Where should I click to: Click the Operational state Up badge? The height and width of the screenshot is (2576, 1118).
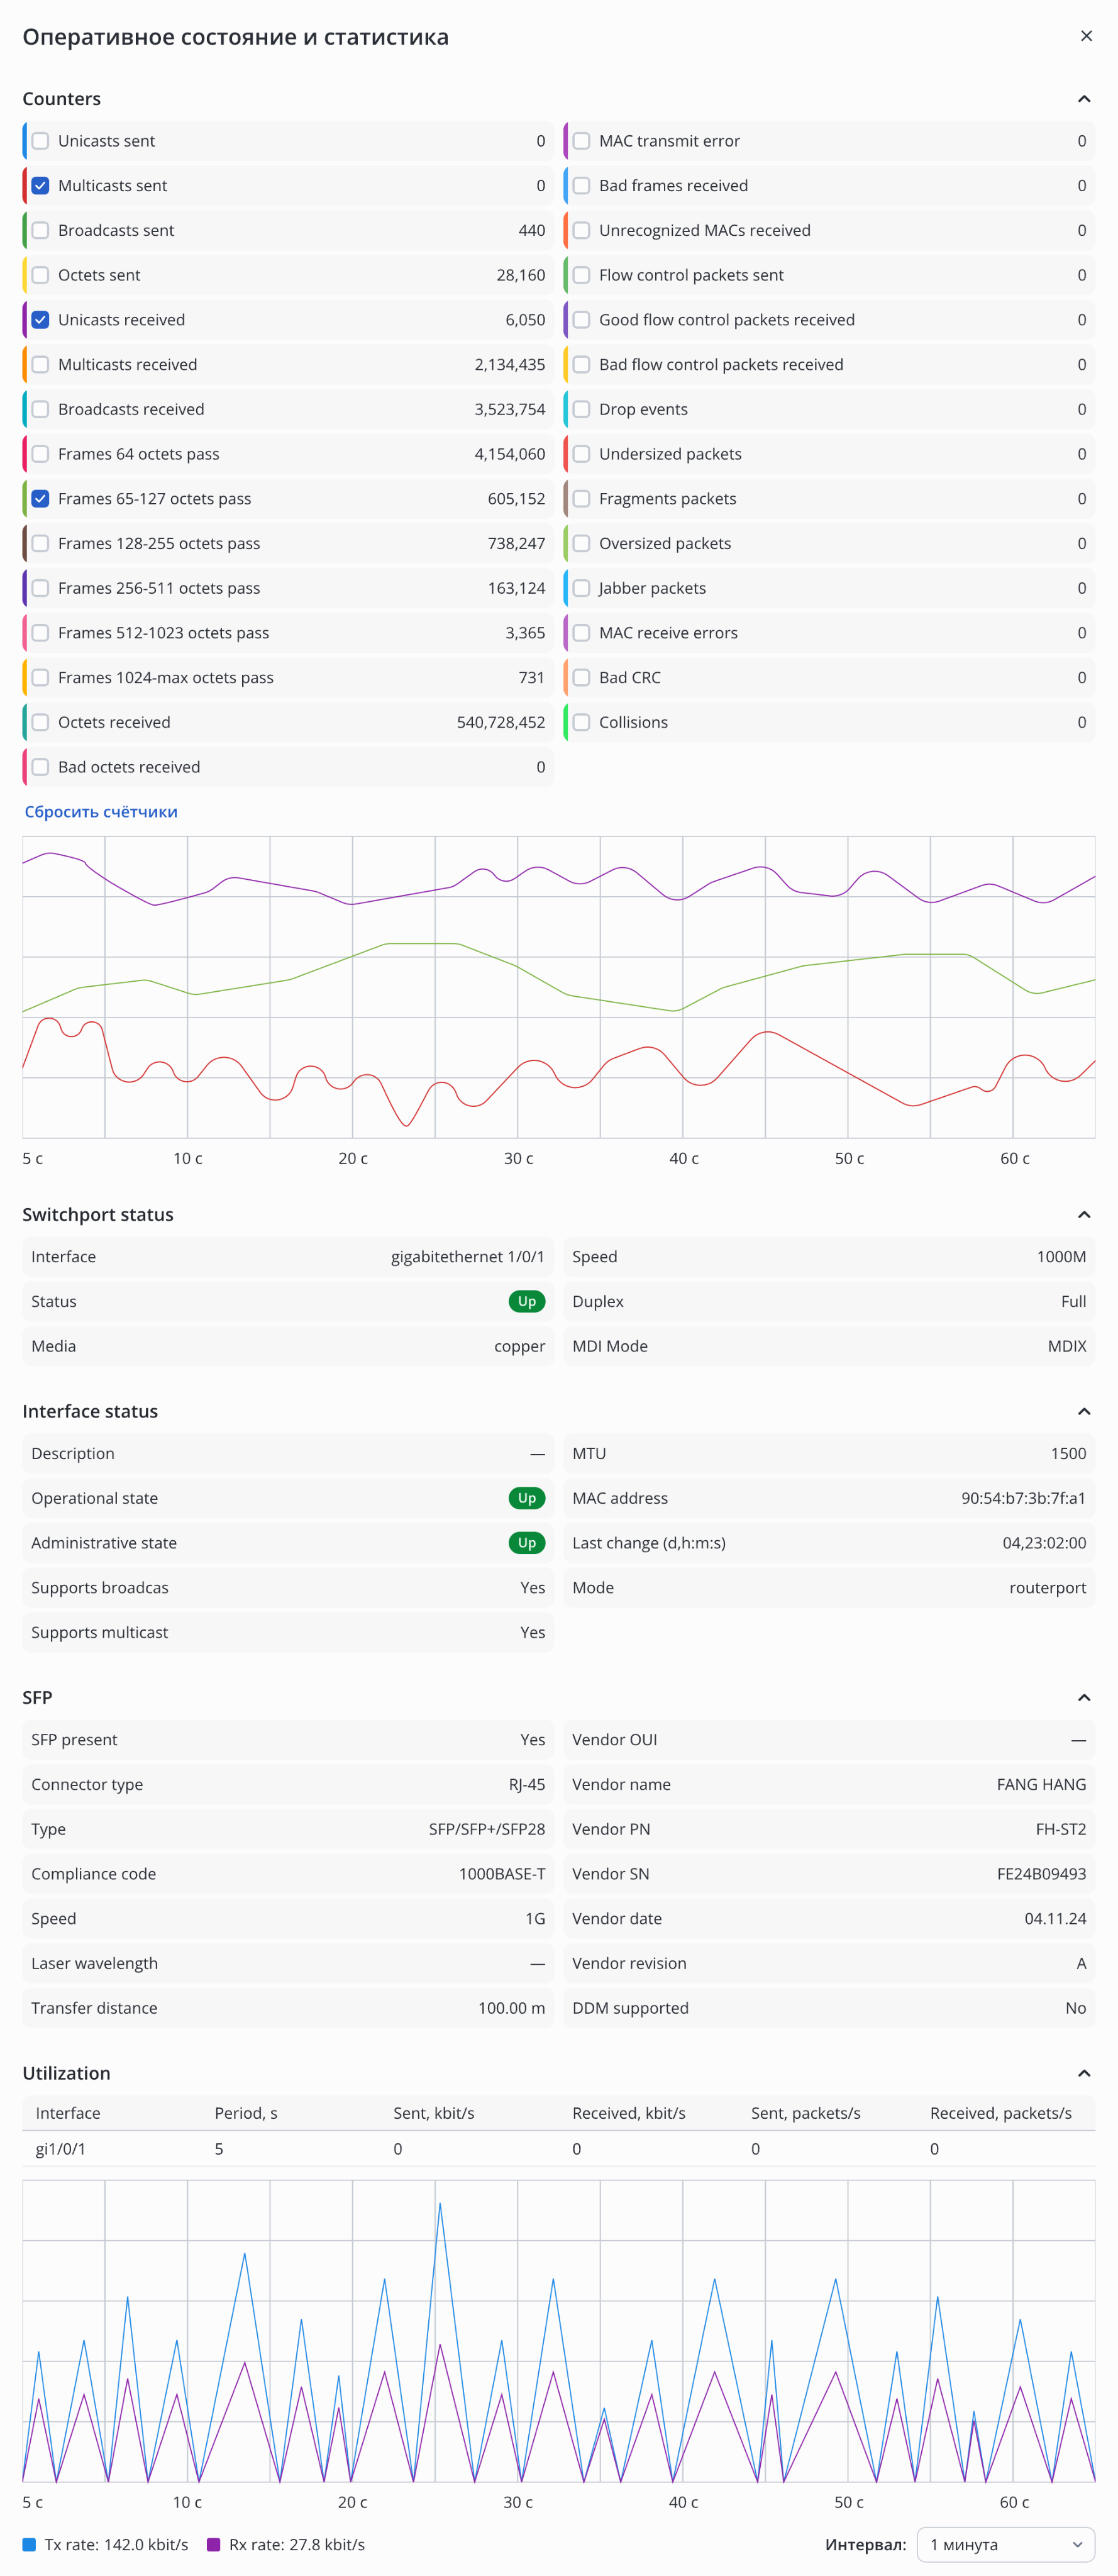(x=527, y=1498)
